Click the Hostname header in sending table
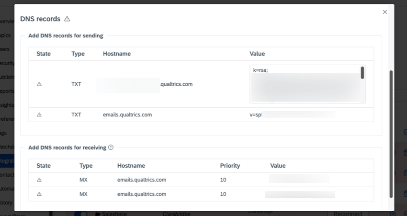Image resolution: width=407 pixels, height=216 pixels. 117,54
